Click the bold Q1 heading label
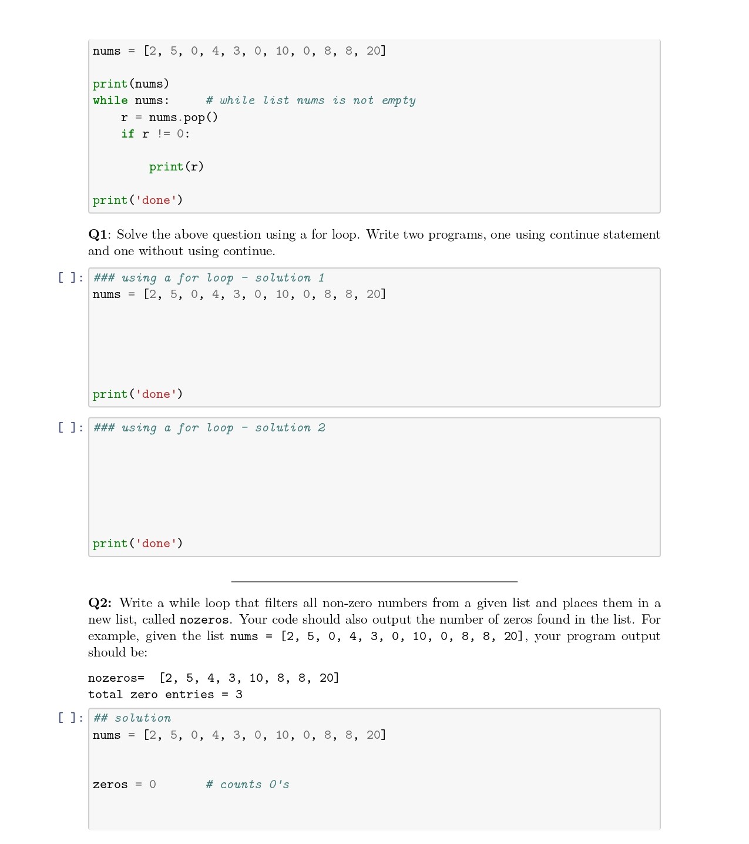 pos(98,235)
